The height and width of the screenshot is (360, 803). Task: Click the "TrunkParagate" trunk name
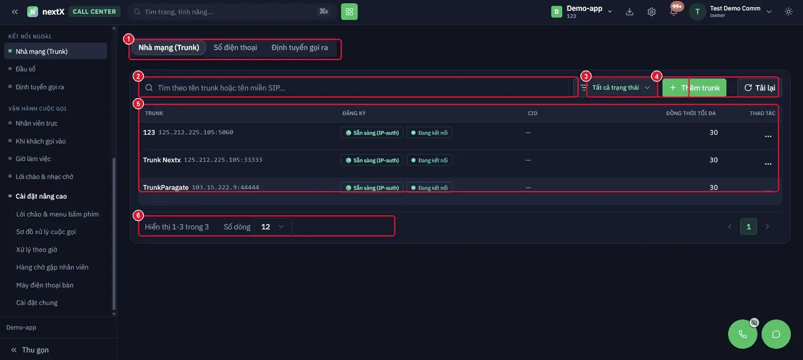pyautogui.click(x=166, y=187)
